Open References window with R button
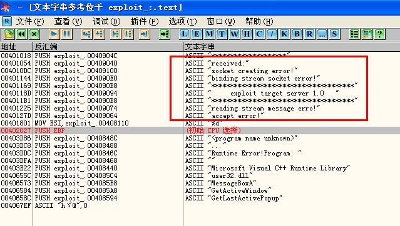Image resolution: width=400 pixels, height=226 pixels. [309, 34]
